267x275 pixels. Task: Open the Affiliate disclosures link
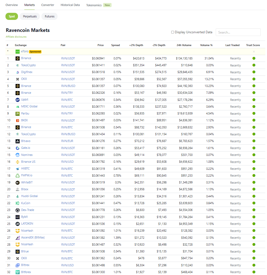(16, 37)
